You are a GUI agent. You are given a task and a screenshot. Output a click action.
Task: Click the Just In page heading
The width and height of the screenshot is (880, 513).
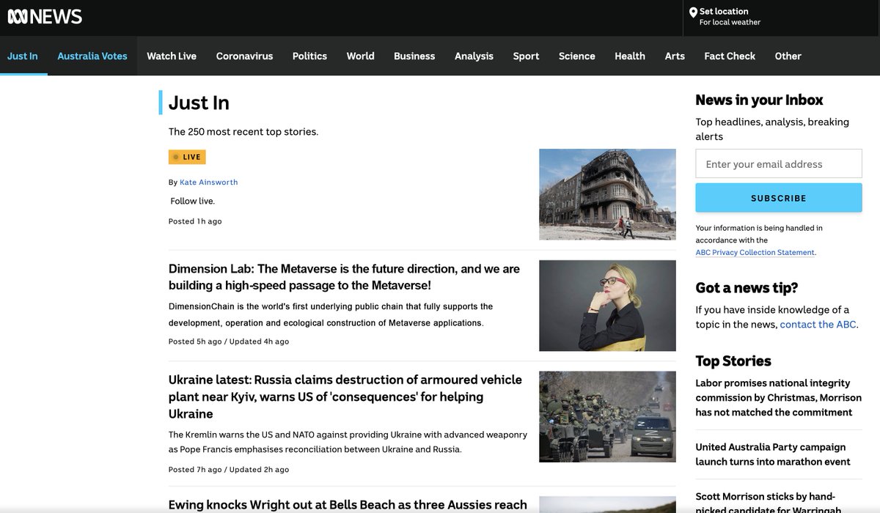199,103
